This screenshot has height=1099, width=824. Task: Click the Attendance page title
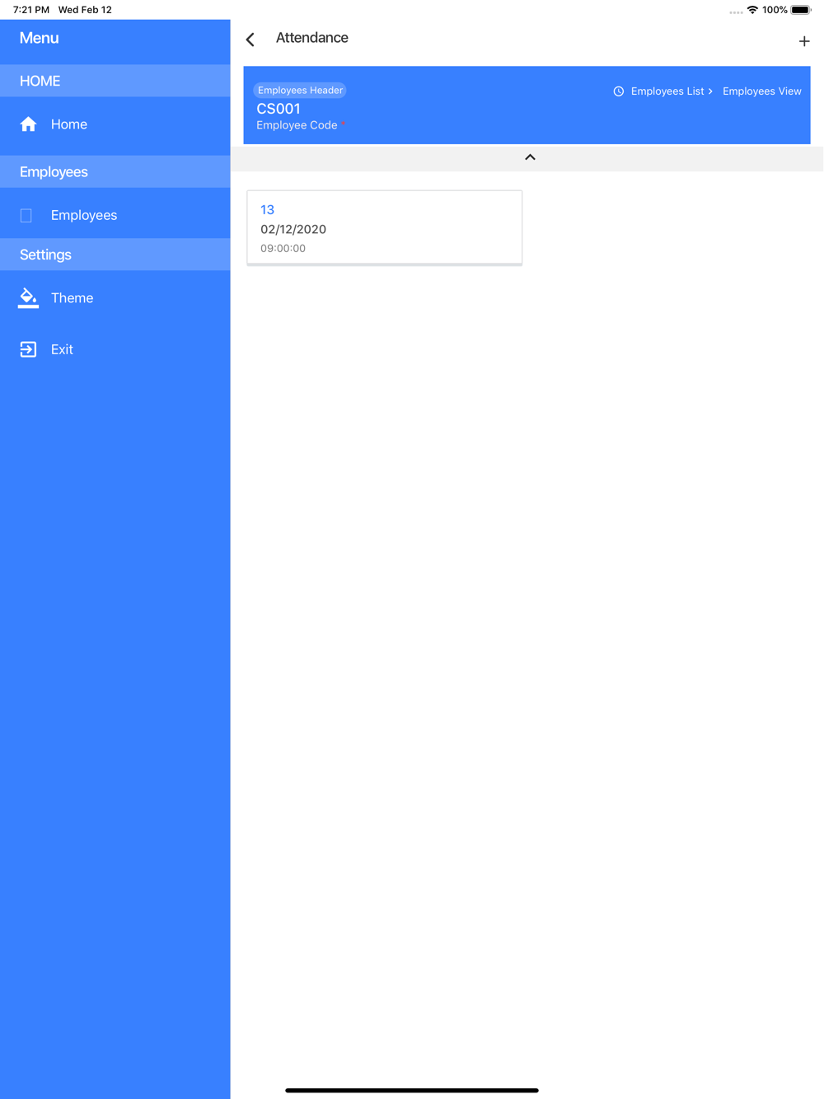coord(312,38)
